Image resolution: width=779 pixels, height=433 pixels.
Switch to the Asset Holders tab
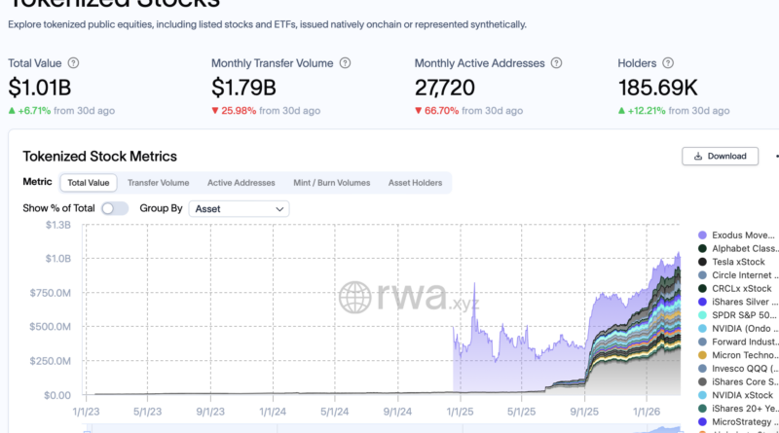(415, 182)
